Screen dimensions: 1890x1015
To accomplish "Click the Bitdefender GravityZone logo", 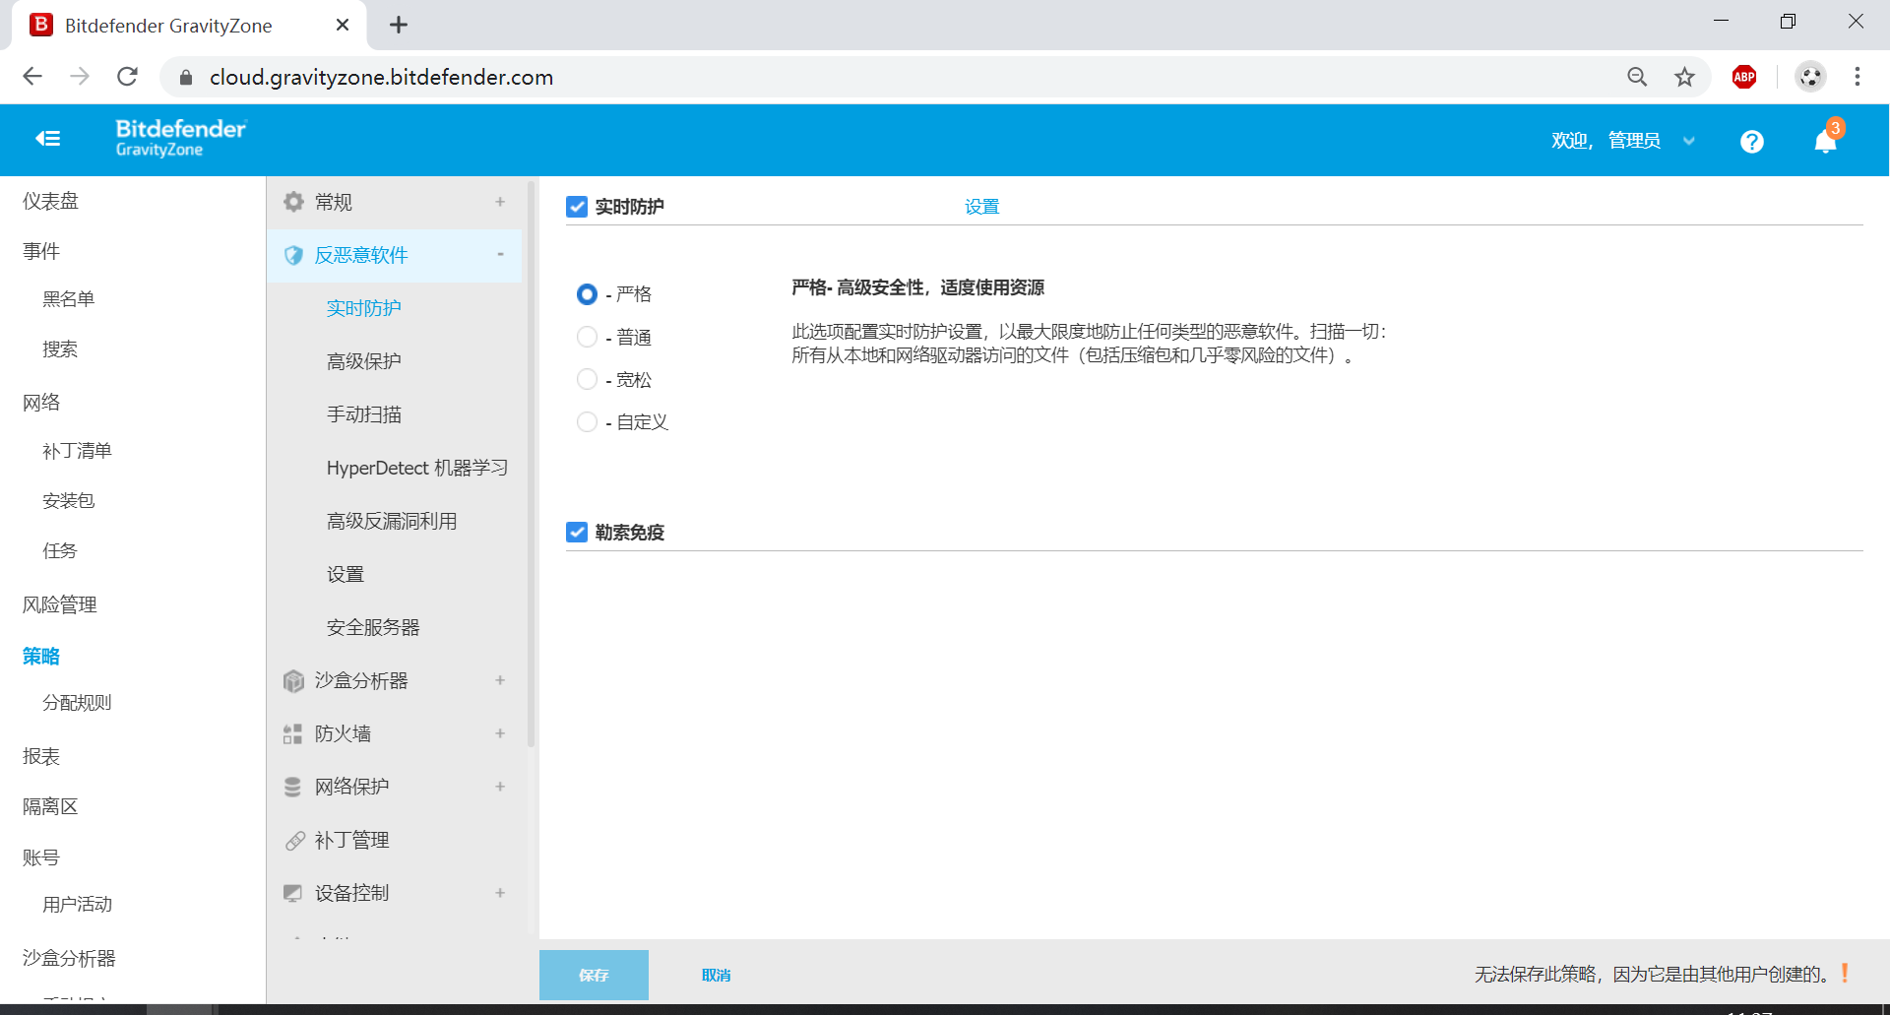I will coord(181,138).
